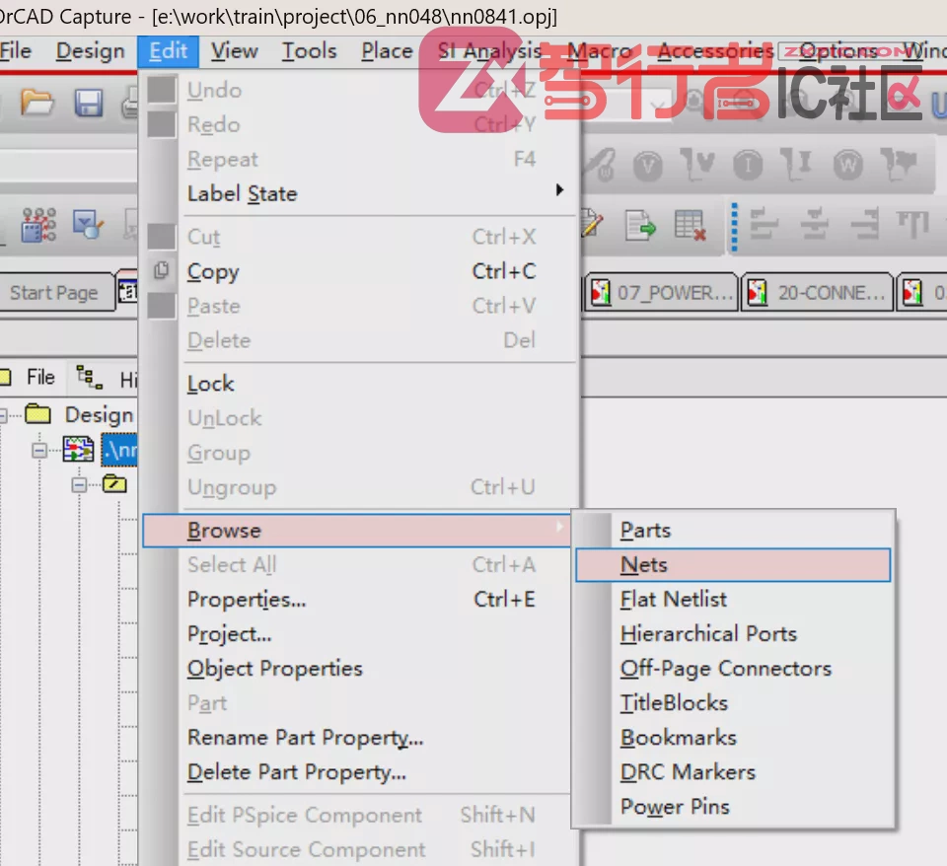The width and height of the screenshot is (947, 866).
Task: Switch to Start Page tab
Action: coord(53,293)
